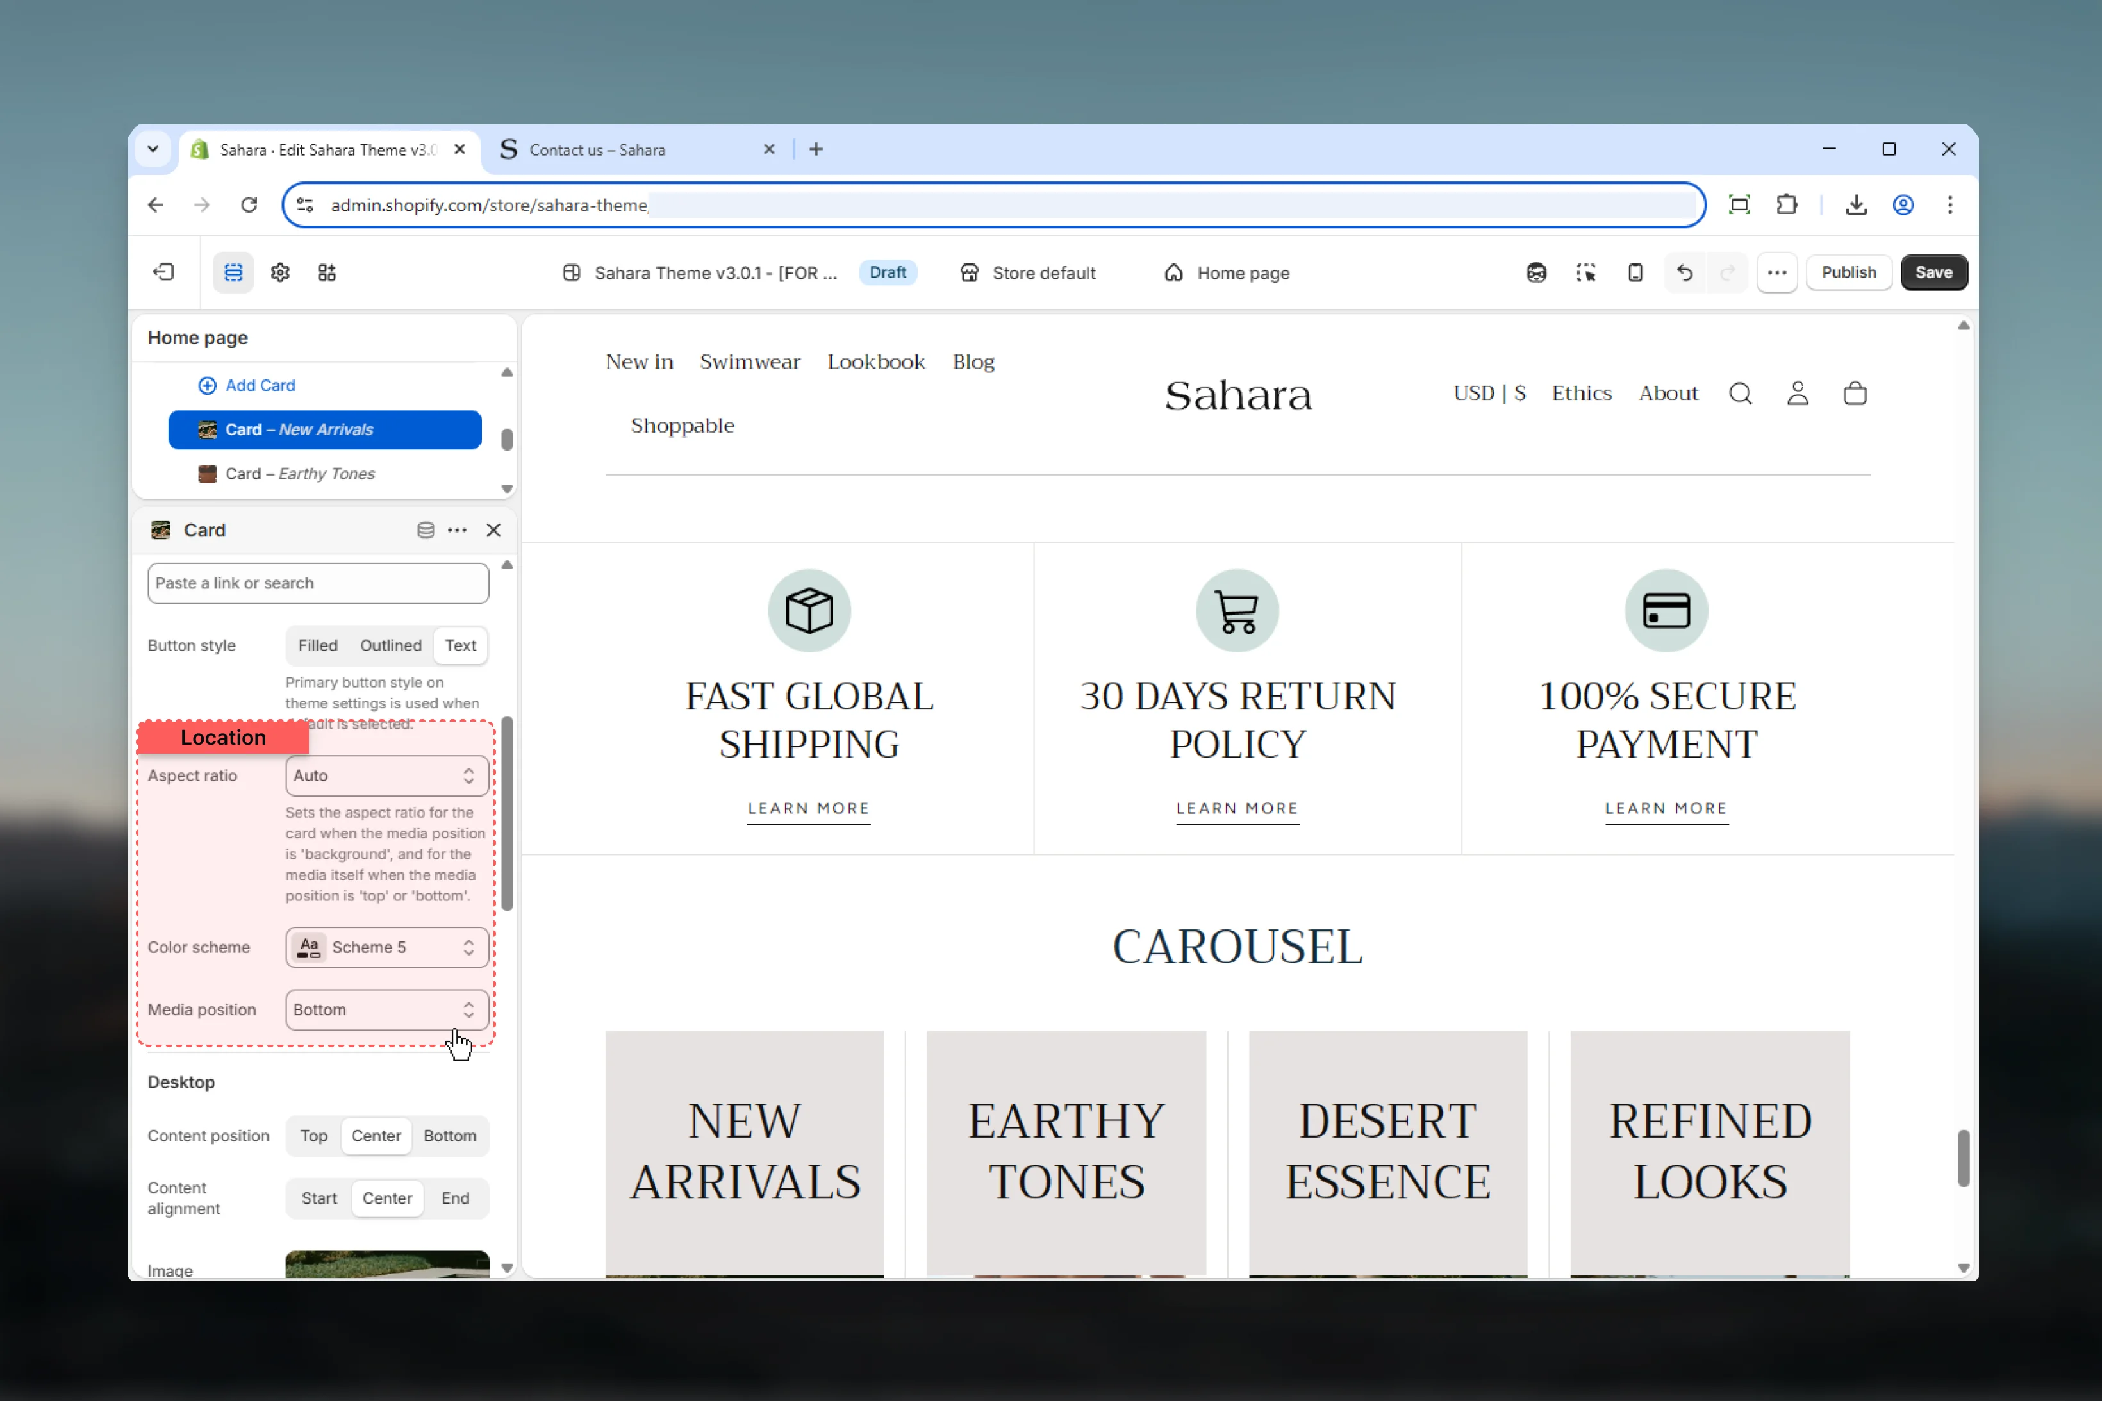The image size is (2102, 1401).
Task: Open the Color scheme dropdown
Action: pyautogui.click(x=387, y=947)
